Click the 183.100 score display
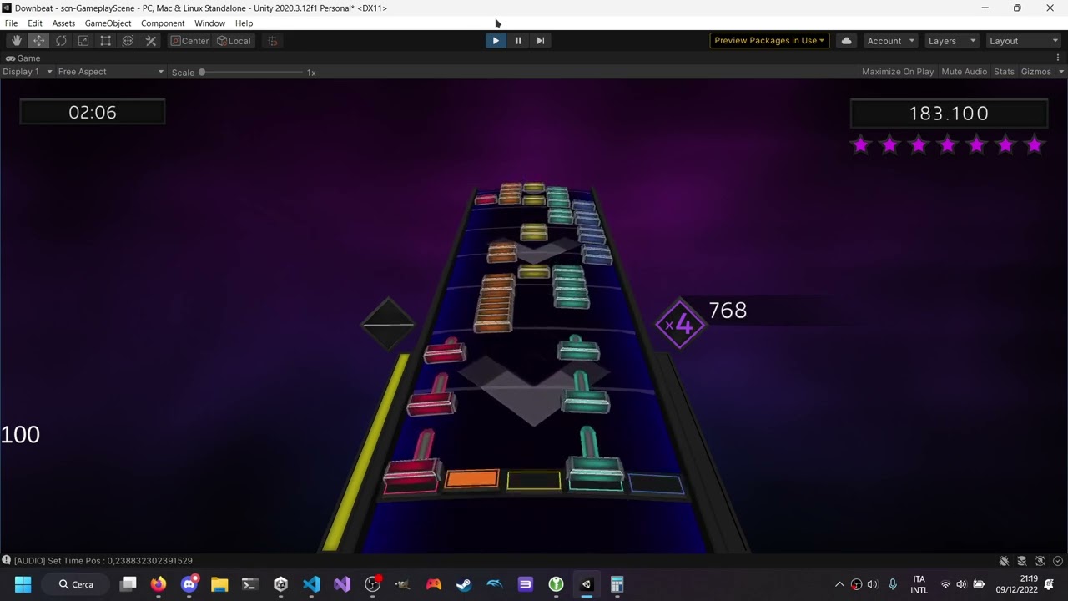This screenshot has height=601, width=1068. click(949, 114)
